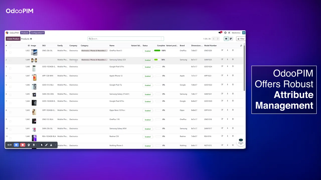
Task: Click the delete trash icon for Samsung Galaxy S23
Action: coord(233,59)
